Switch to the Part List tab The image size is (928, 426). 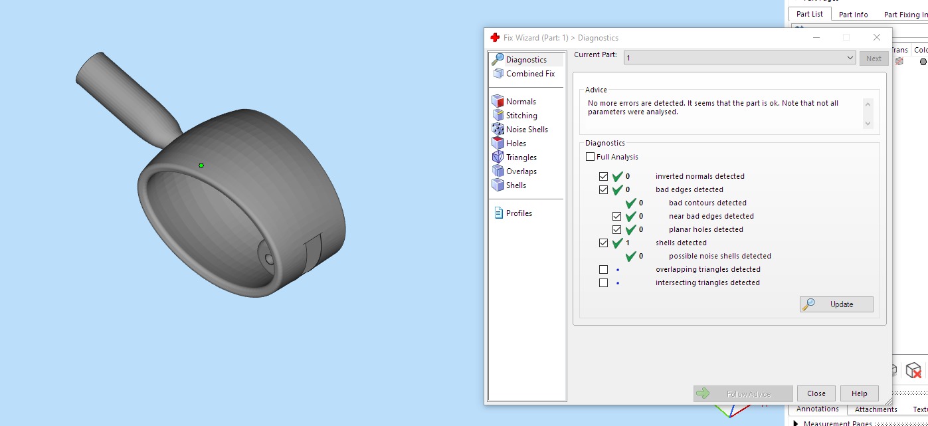(x=809, y=14)
